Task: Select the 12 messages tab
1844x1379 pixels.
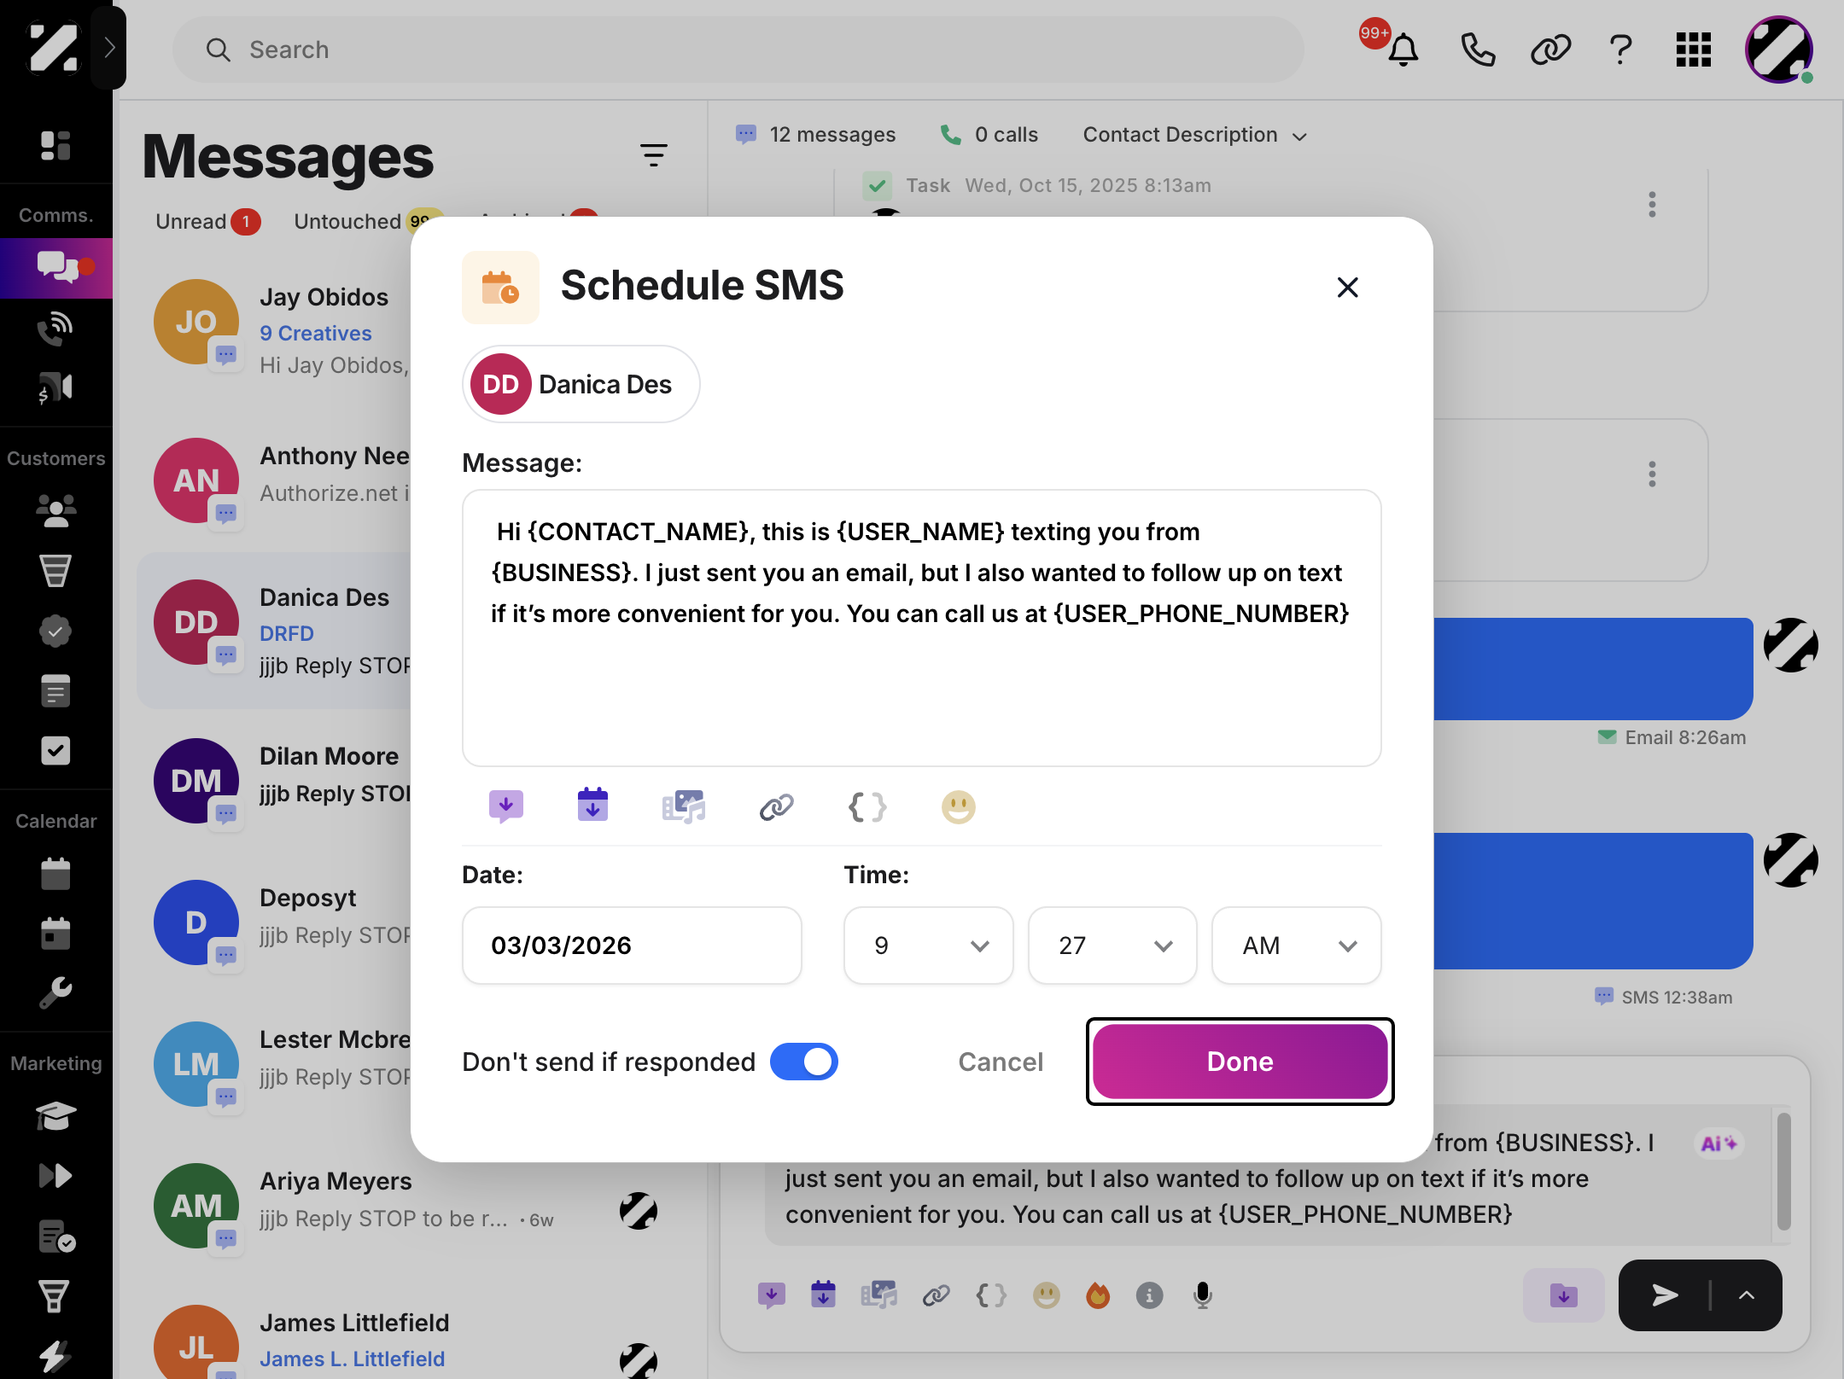Action: coord(815,135)
